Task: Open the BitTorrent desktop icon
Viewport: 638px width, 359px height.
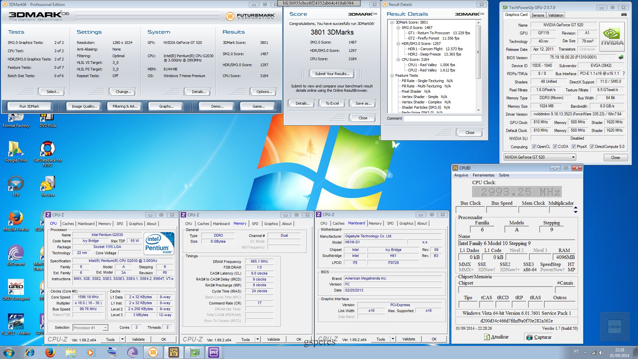Action: pyautogui.click(x=16, y=255)
